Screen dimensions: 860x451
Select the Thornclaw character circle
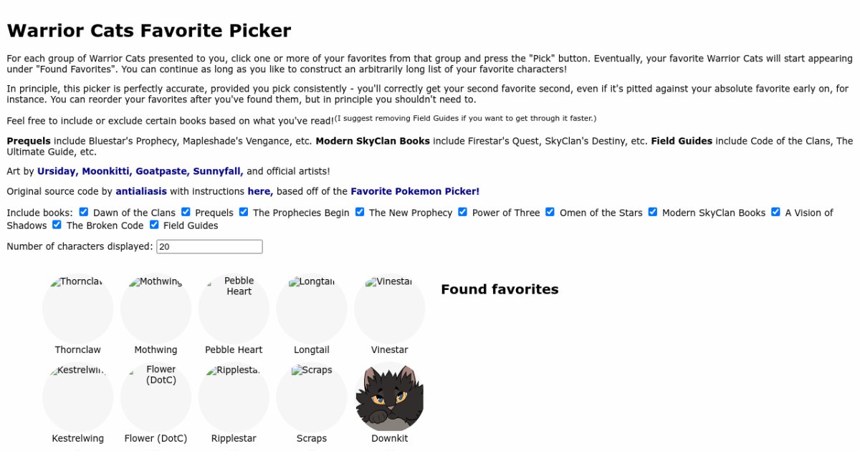78,309
